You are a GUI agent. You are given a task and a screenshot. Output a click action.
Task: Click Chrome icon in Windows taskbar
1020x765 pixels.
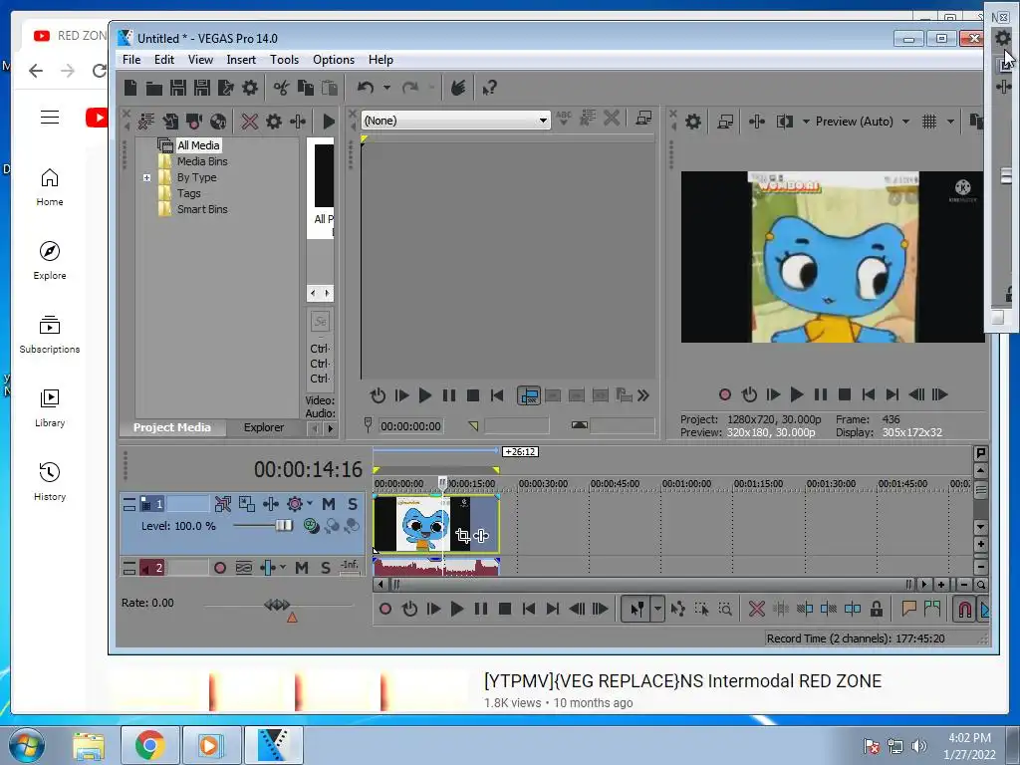click(x=149, y=745)
